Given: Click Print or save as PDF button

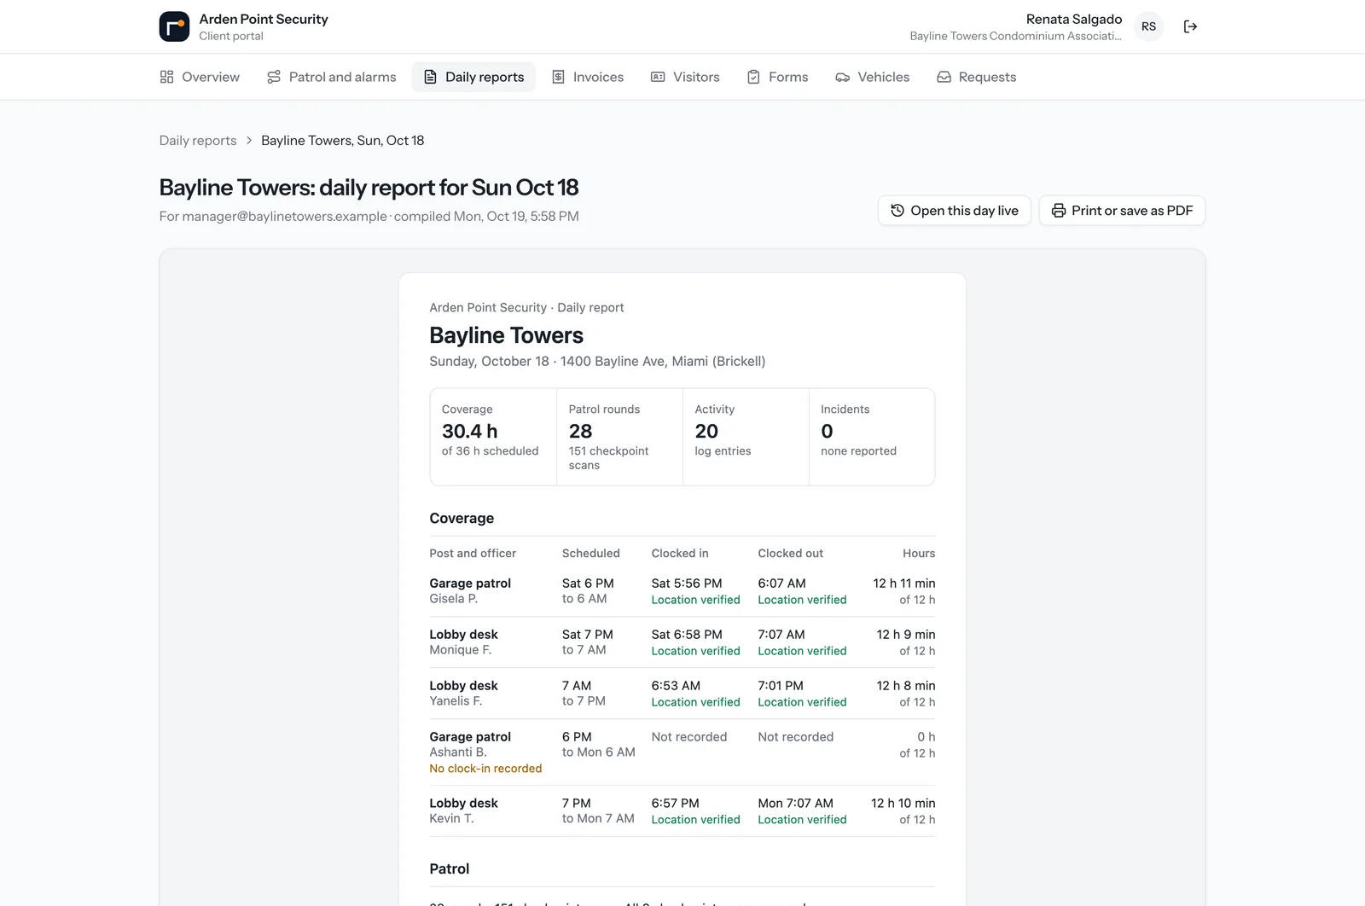Looking at the screenshot, I should click(x=1122, y=211).
